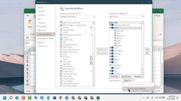Open taskbar Search magnifier
181x101 pixels.
[x=11, y=98]
